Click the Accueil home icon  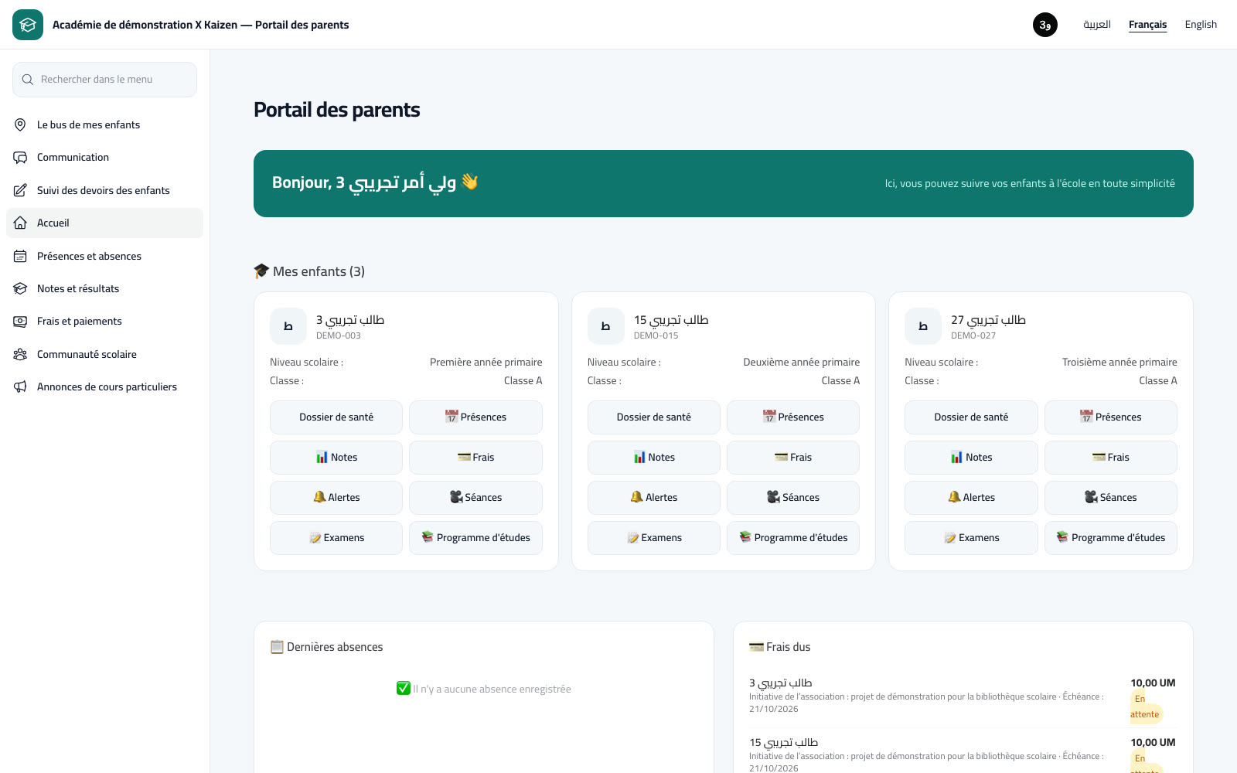[20, 223]
